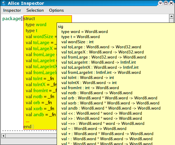
Task: Click 'val +' signature line
Action: 107,134
